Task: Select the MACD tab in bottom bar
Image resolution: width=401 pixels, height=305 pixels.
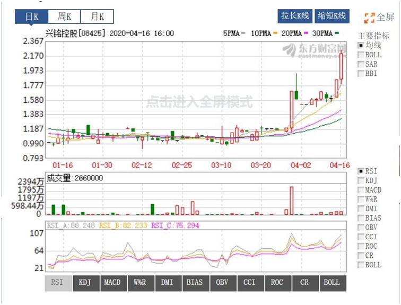Action: coord(114,283)
